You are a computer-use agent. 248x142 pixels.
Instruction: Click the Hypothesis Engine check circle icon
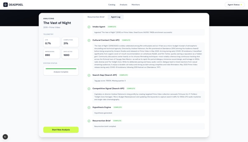click(x=89, y=107)
